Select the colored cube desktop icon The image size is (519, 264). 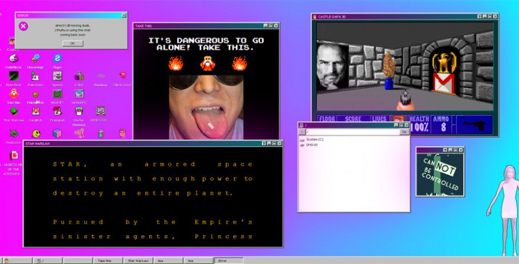pos(57,133)
